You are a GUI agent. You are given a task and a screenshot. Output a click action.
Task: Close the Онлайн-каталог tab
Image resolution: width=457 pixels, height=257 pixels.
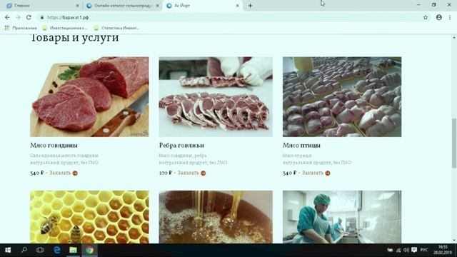click(157, 6)
